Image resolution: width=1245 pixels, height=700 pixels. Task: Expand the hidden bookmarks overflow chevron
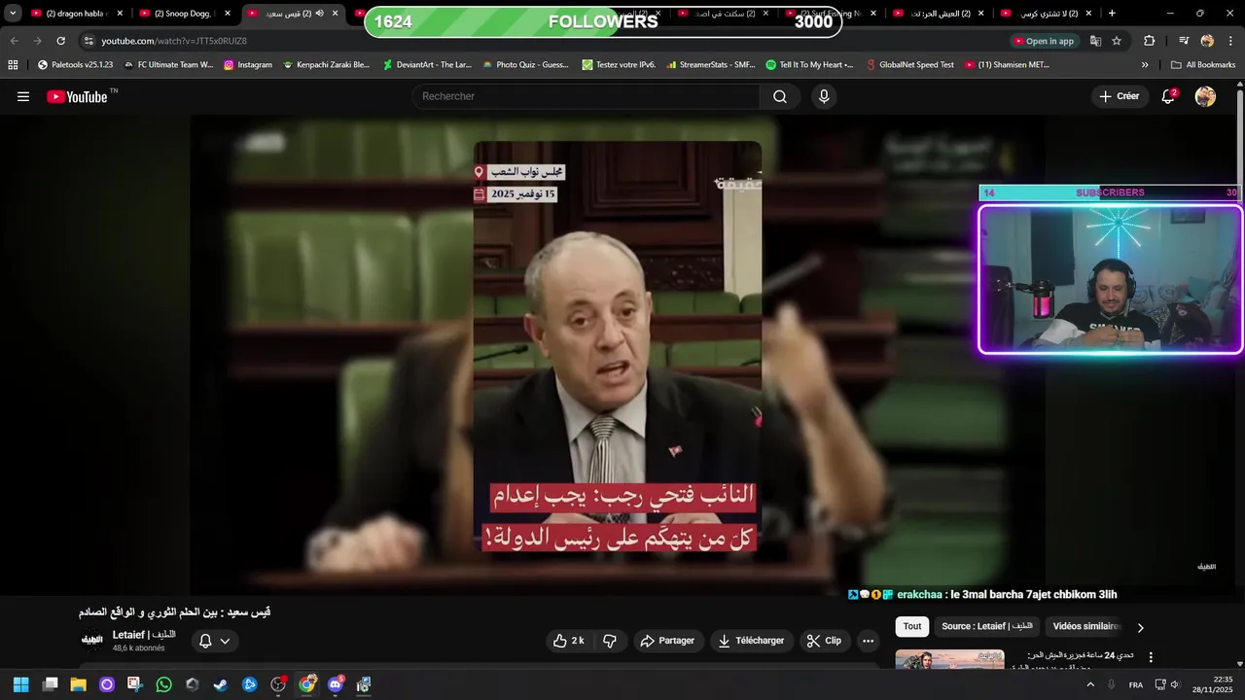1145,65
